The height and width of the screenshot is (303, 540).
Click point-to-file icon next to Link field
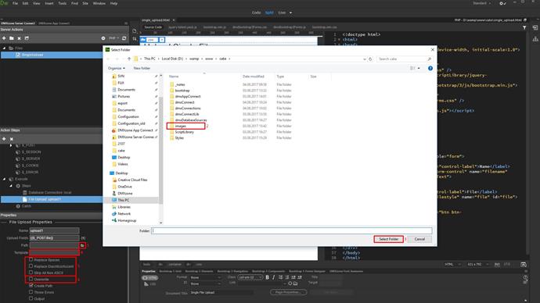[290, 283]
